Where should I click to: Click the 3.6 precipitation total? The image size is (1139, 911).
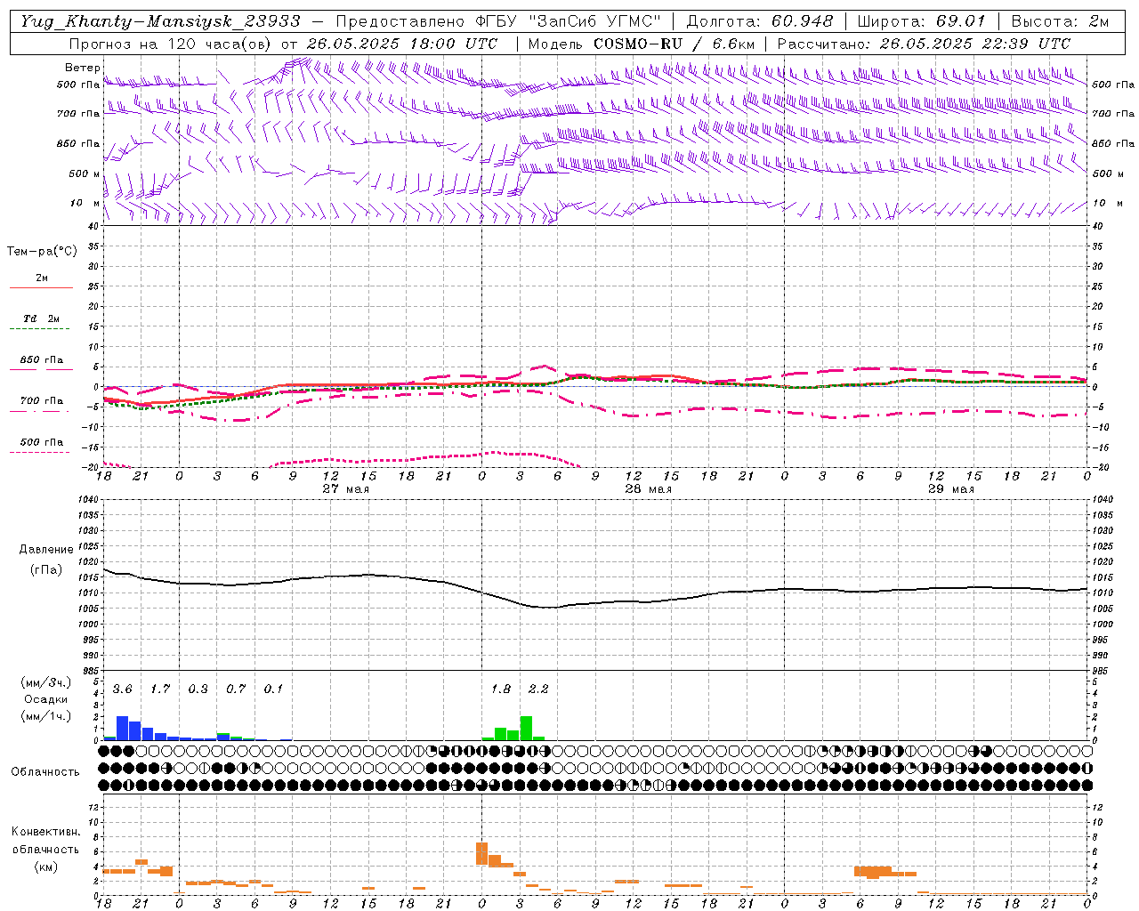pos(122,689)
